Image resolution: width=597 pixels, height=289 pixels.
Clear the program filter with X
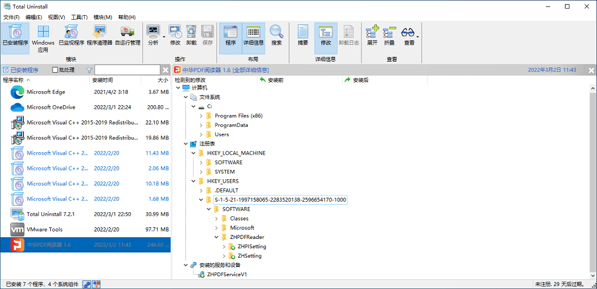tap(166, 70)
